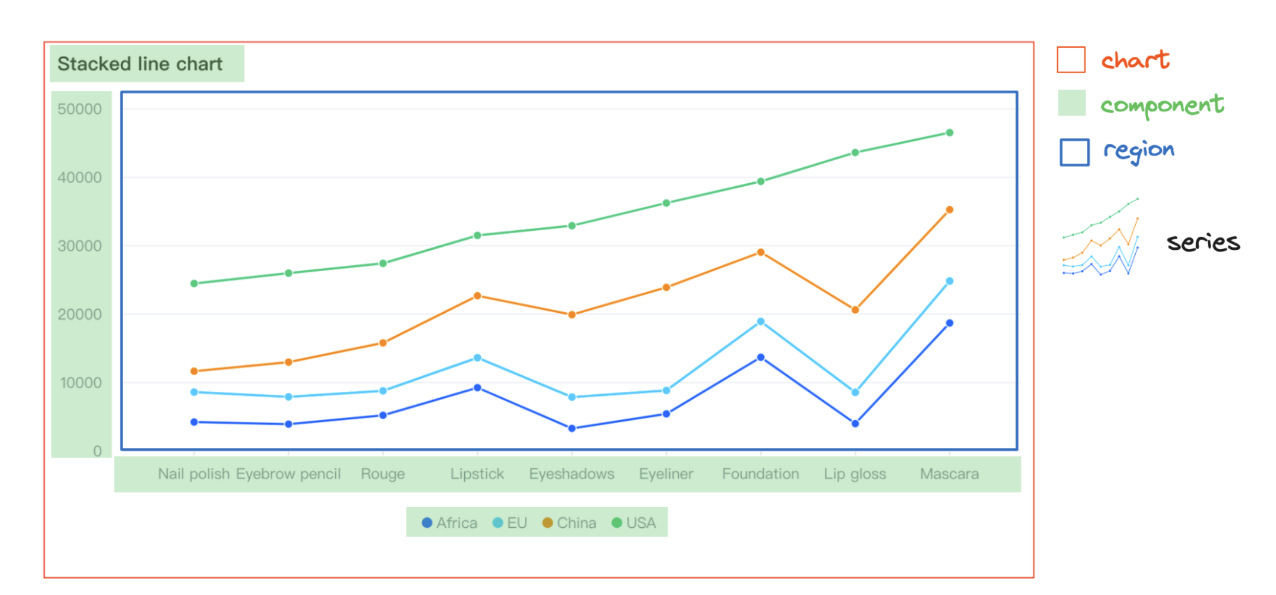Select the Lipstick x-axis label
The width and height of the screenshot is (1276, 595).
coord(477,474)
